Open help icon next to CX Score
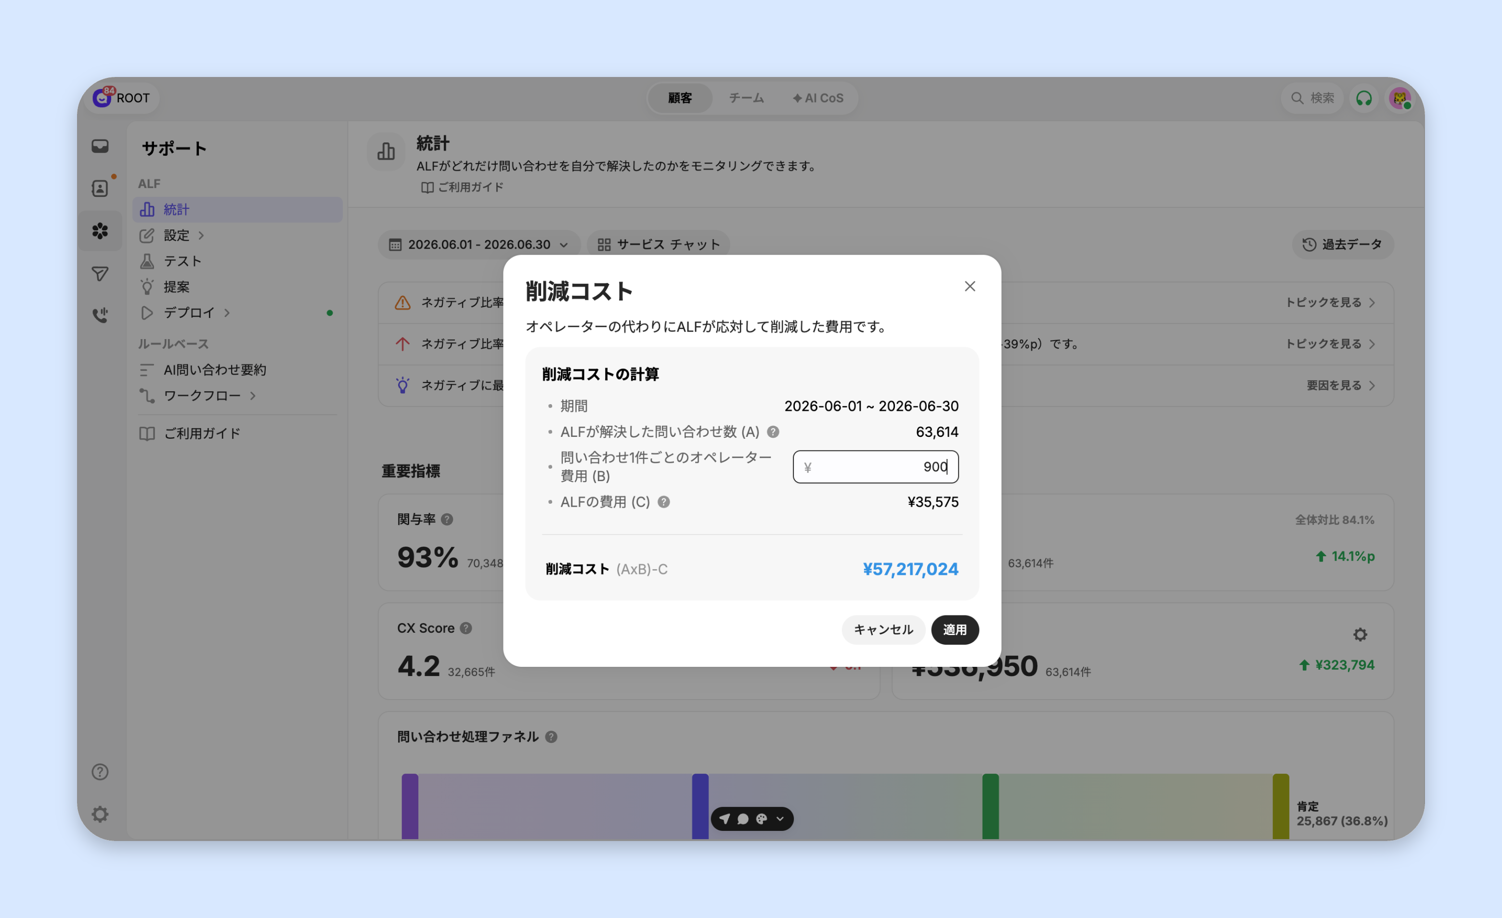Screen dimensions: 1502x918 (466, 628)
